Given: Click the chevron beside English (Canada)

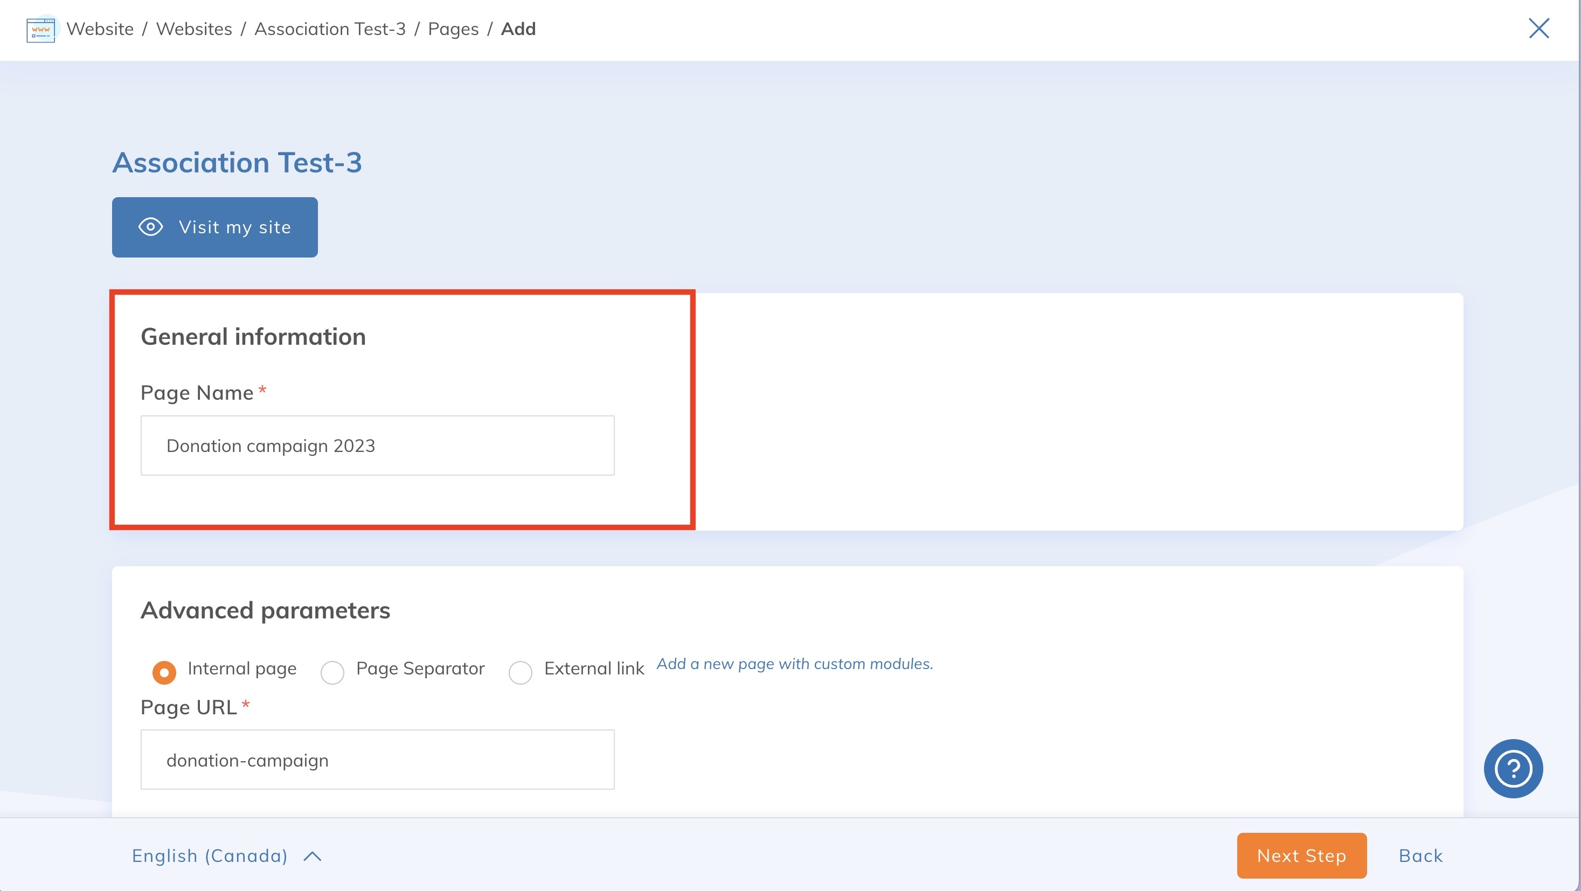Looking at the screenshot, I should click(x=313, y=856).
